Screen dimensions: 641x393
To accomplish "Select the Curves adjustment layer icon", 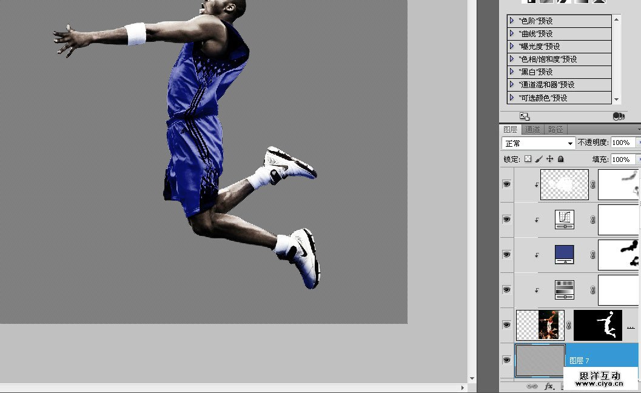I will coord(564,219).
